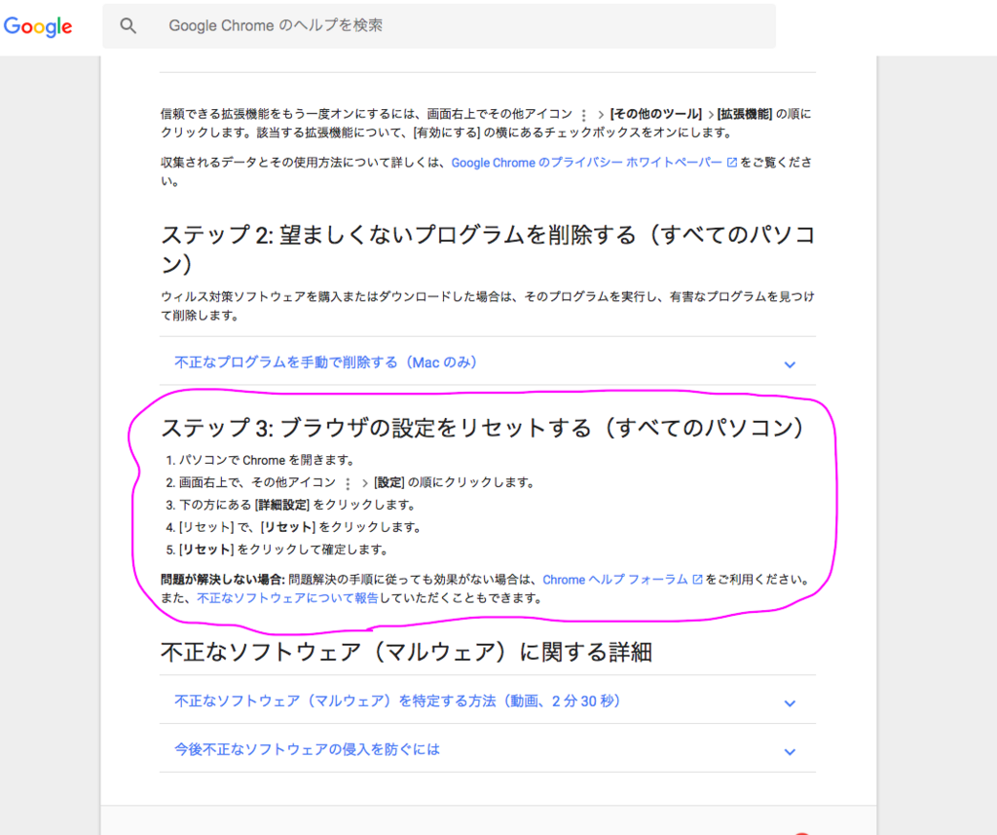
Task: Click chevron beside 今後不正なソフトウェアの侵入を防ぐには
Action: point(790,751)
